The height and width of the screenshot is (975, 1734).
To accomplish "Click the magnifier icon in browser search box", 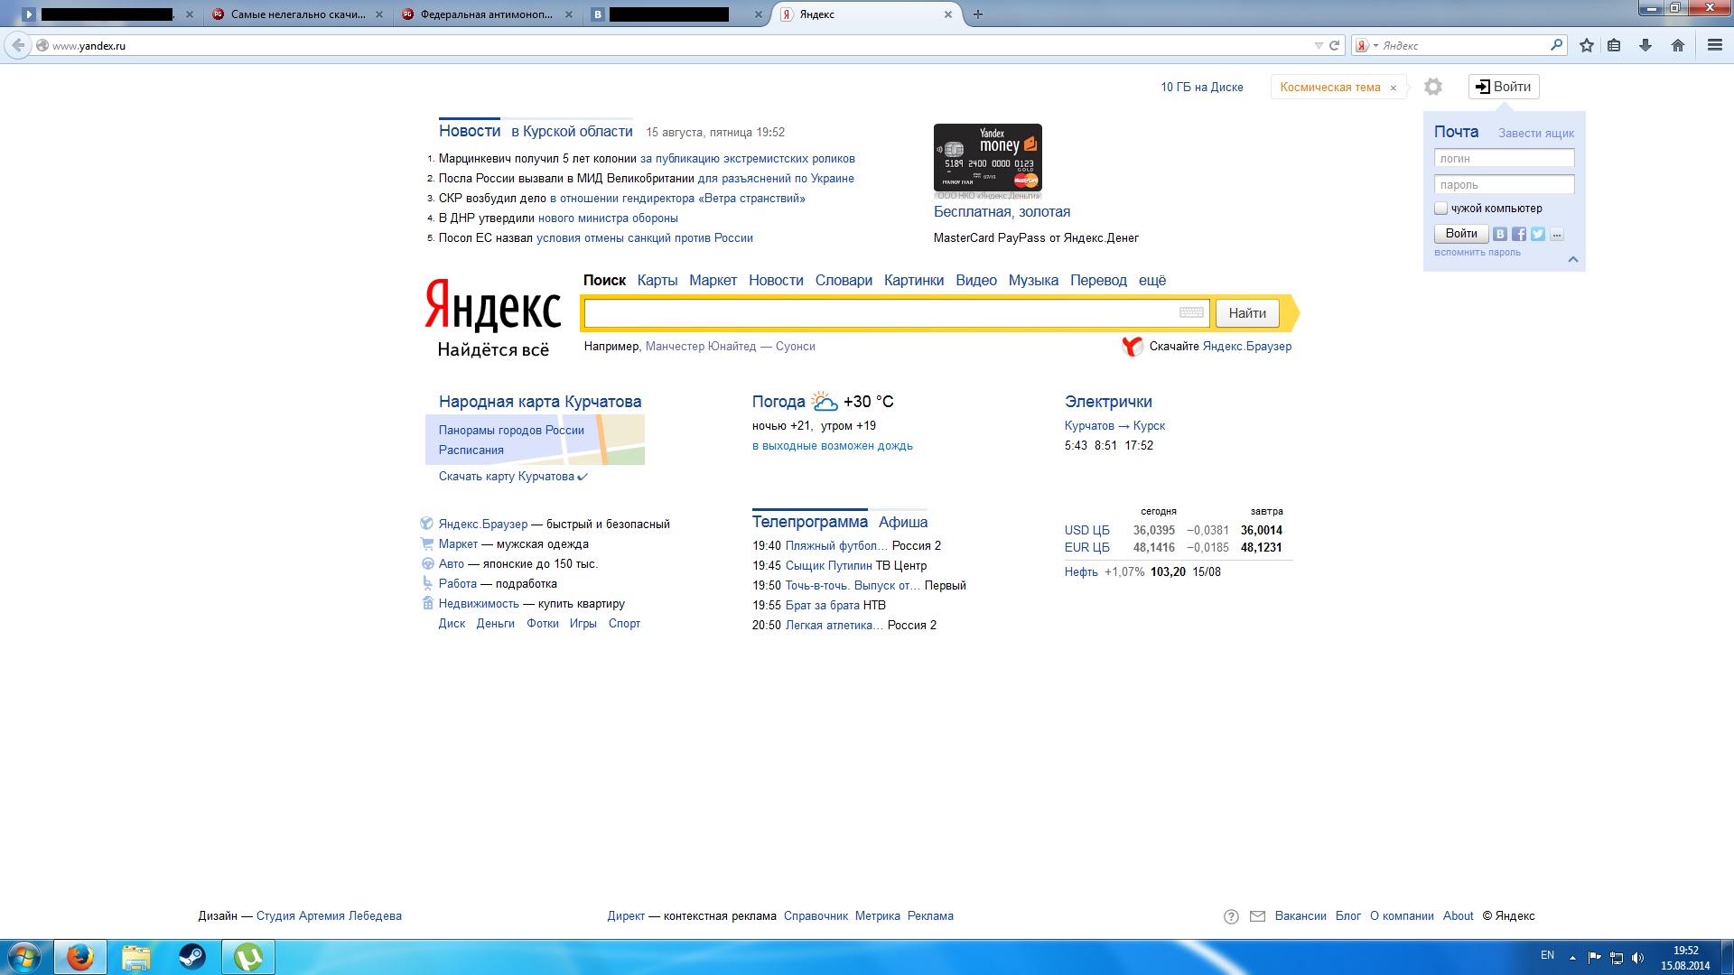I will click(1556, 44).
